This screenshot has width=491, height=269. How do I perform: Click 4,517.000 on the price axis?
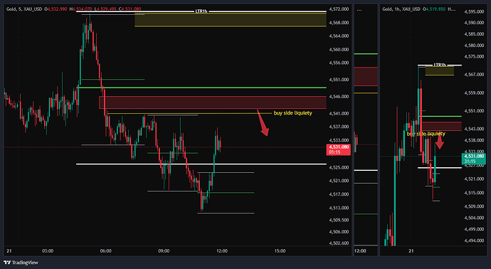(x=339, y=194)
